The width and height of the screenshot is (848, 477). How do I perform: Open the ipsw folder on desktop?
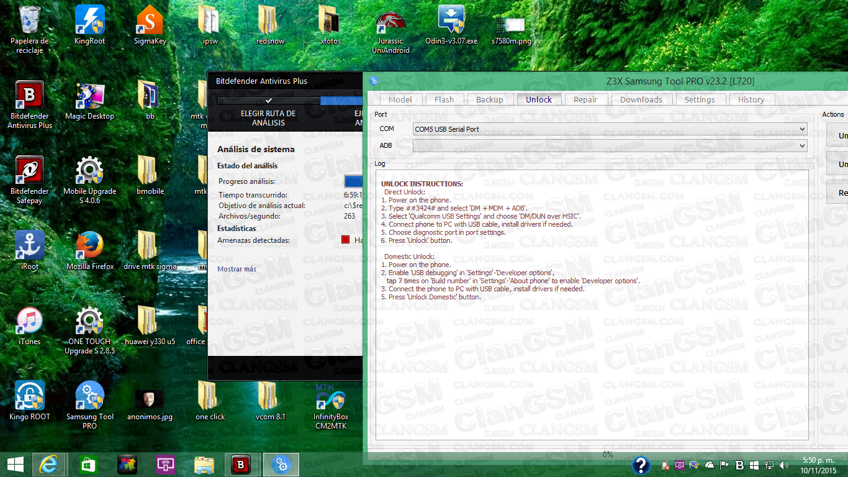point(210,25)
